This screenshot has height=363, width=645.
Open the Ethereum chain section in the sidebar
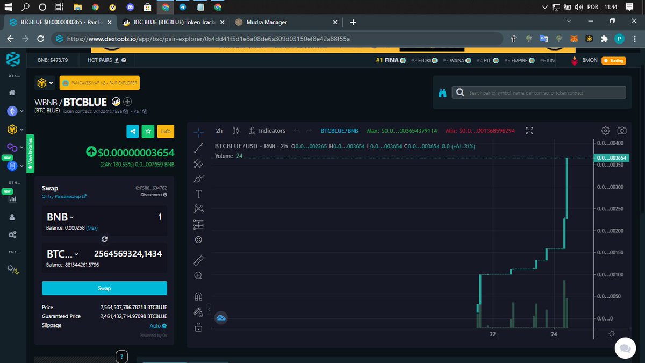(12, 111)
